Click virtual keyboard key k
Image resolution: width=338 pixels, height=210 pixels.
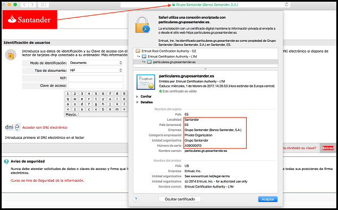coord(117,104)
